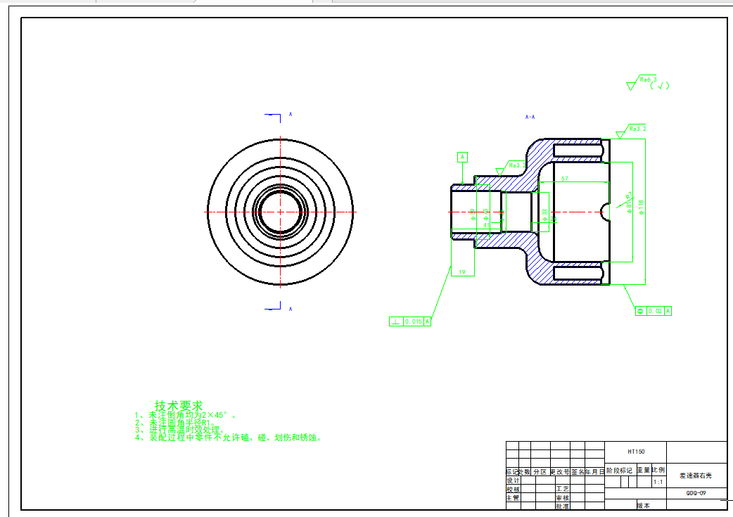733x517 pixels.
Task: Select the perpendicularity tolerance frame 0.015 A
Action: (x=410, y=321)
